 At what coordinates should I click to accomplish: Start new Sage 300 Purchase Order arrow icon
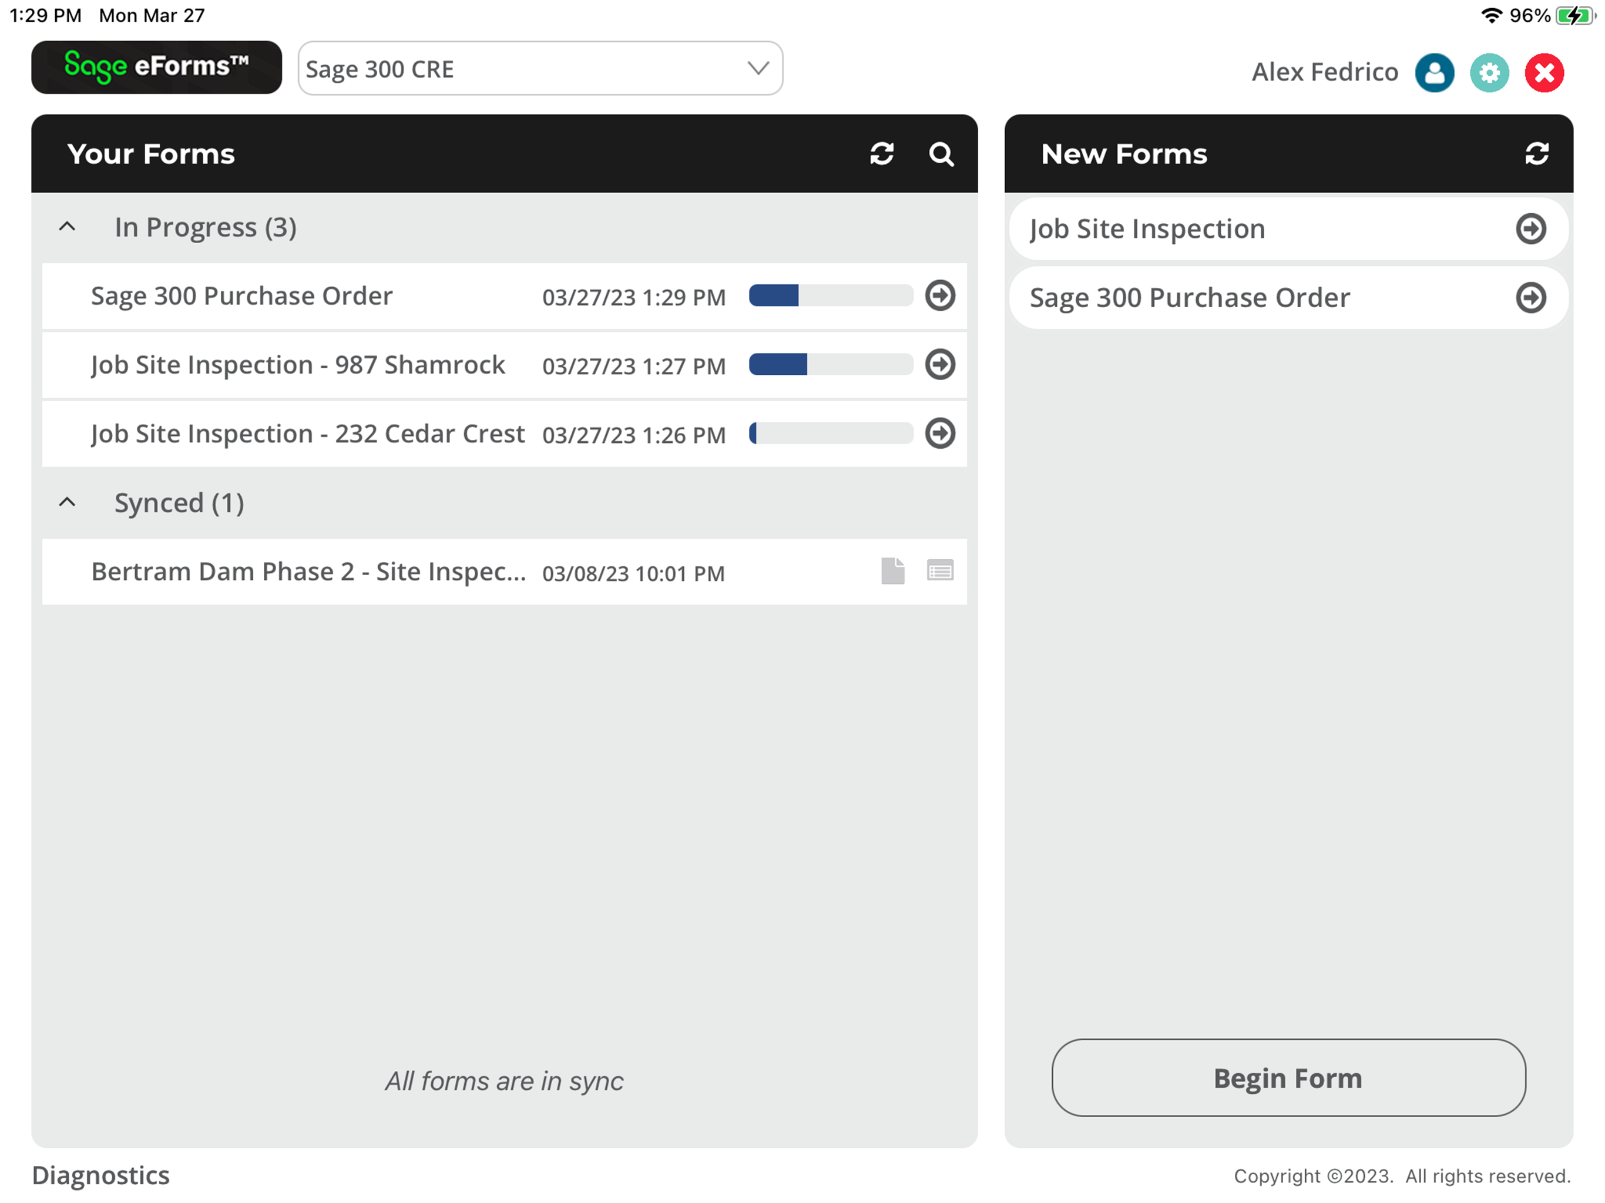click(1531, 297)
